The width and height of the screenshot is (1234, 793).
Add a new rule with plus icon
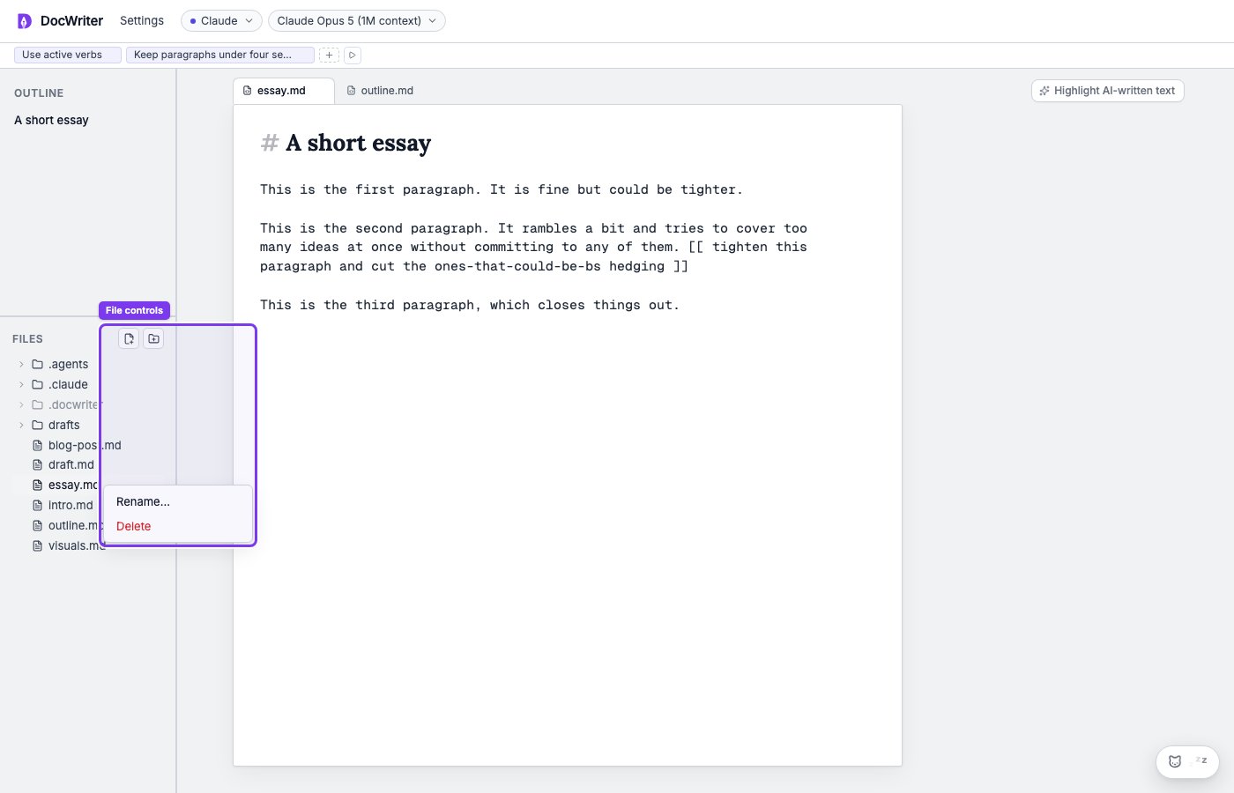(x=329, y=55)
